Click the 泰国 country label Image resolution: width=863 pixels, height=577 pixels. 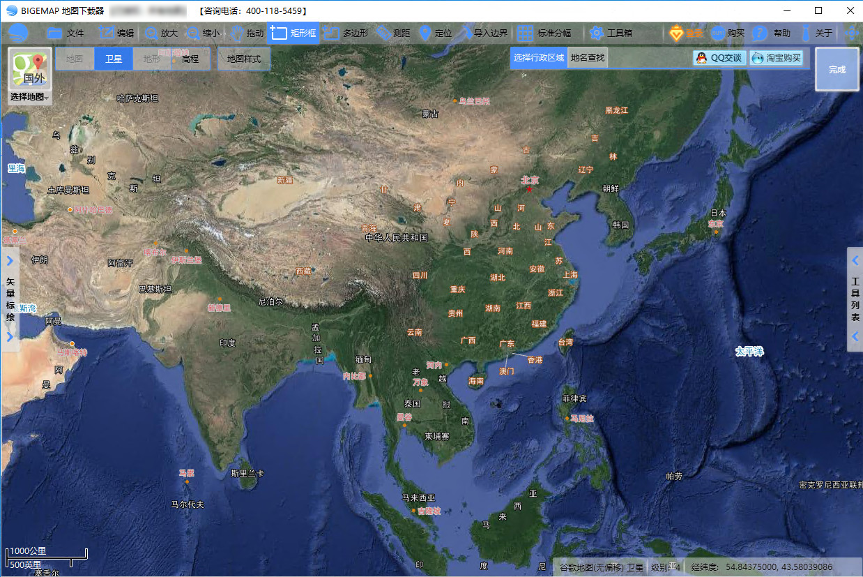point(412,403)
